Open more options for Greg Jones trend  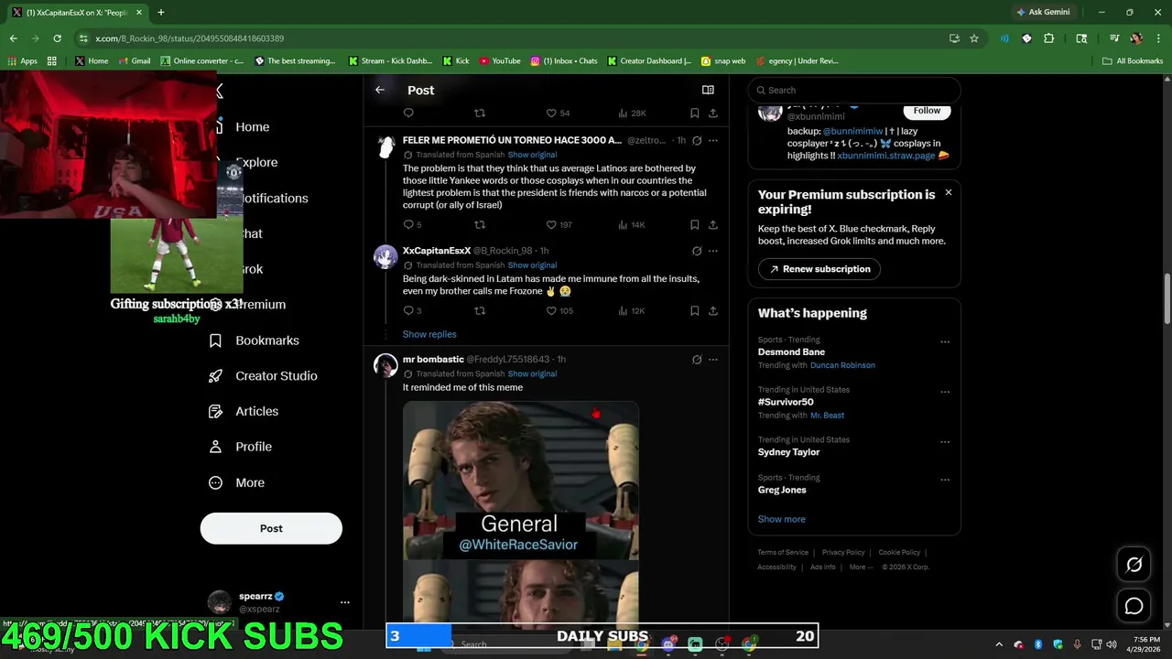945,480
